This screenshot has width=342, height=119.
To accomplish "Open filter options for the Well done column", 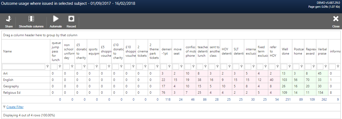I will pyautogui.click(x=290, y=67).
